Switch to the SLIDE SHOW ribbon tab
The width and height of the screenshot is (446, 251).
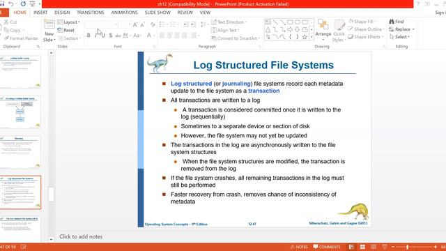coord(157,13)
